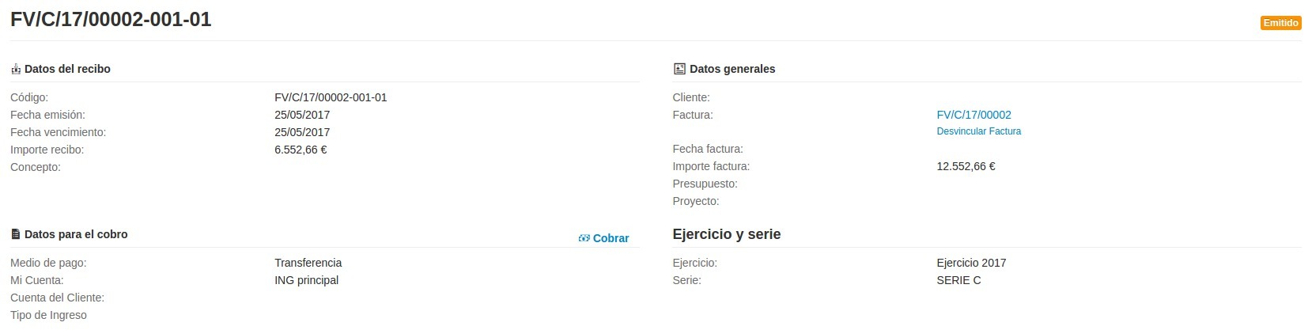
Task: Click the ING principal account value
Action: (x=306, y=280)
